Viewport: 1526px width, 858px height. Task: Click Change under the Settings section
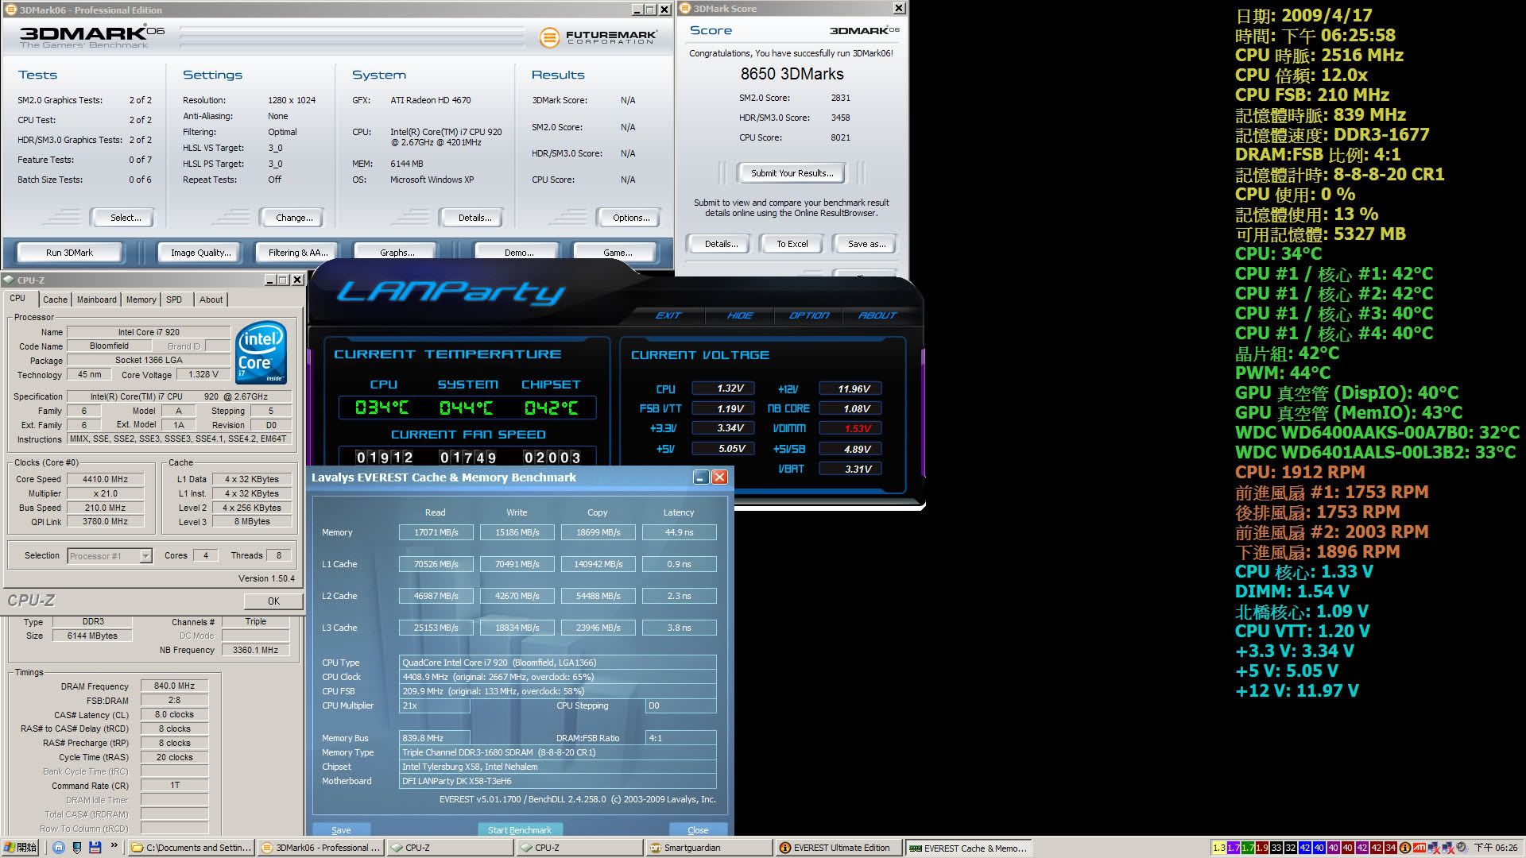(294, 218)
